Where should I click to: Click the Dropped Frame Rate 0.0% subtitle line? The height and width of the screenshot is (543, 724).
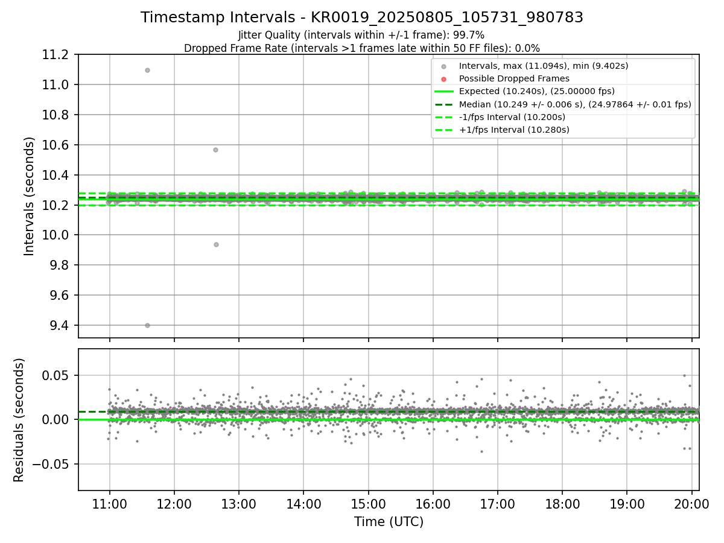362,48
